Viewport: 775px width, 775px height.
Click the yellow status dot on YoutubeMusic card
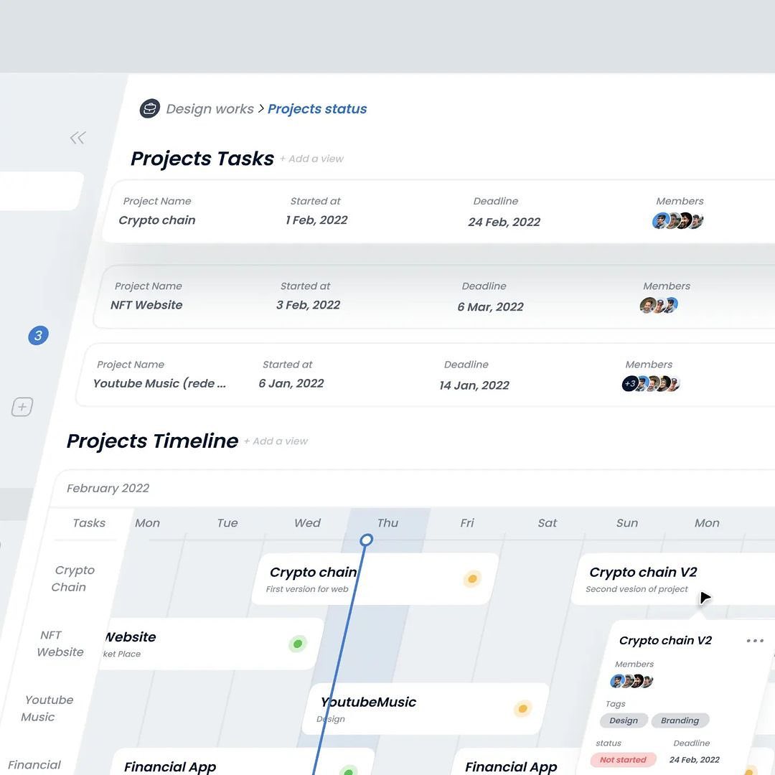(x=522, y=709)
